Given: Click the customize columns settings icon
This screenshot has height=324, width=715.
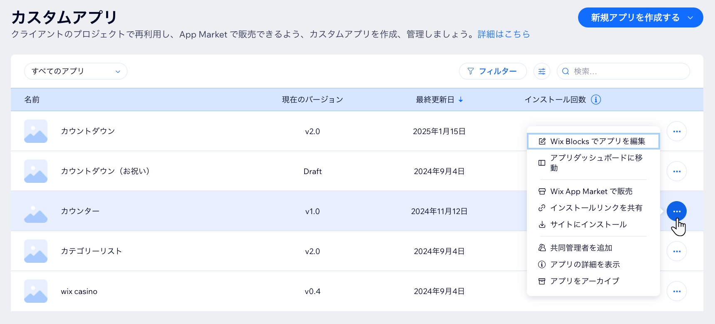Looking at the screenshot, I should pos(541,71).
